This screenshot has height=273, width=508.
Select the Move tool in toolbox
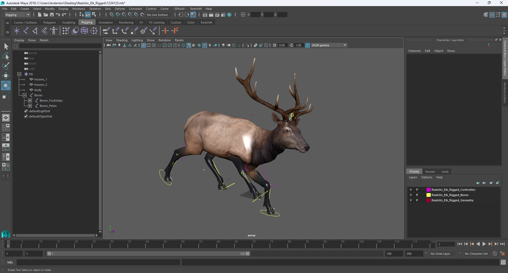pos(6,76)
